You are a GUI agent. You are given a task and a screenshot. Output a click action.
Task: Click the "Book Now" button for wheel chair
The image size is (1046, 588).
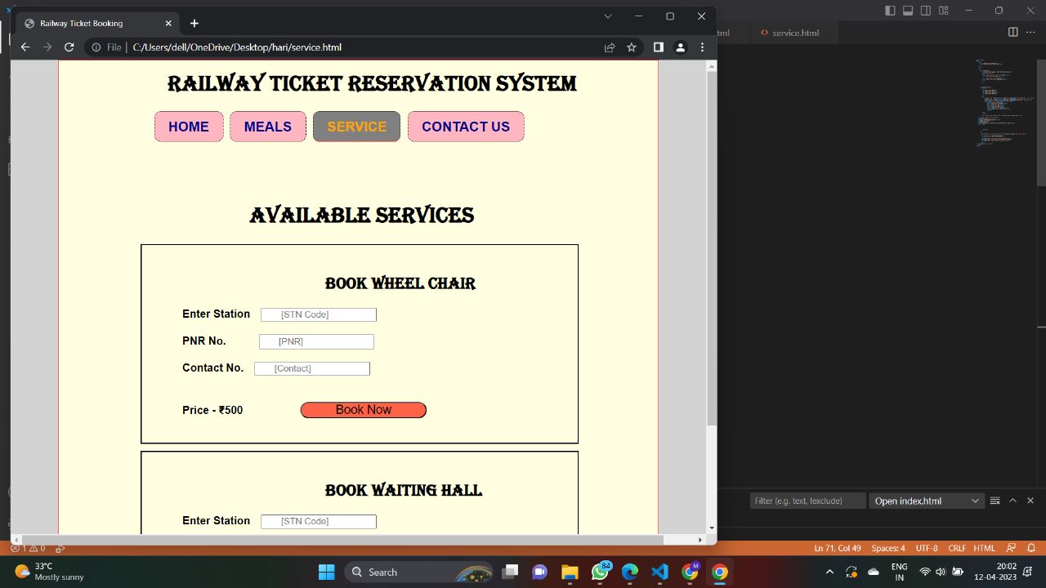[363, 409]
